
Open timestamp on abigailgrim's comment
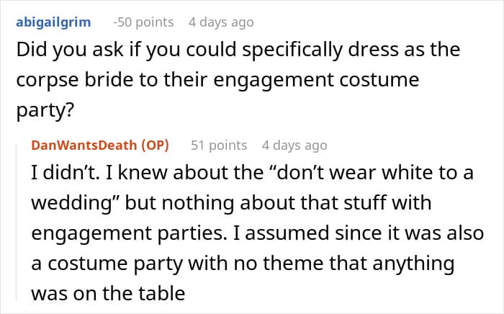point(221,22)
